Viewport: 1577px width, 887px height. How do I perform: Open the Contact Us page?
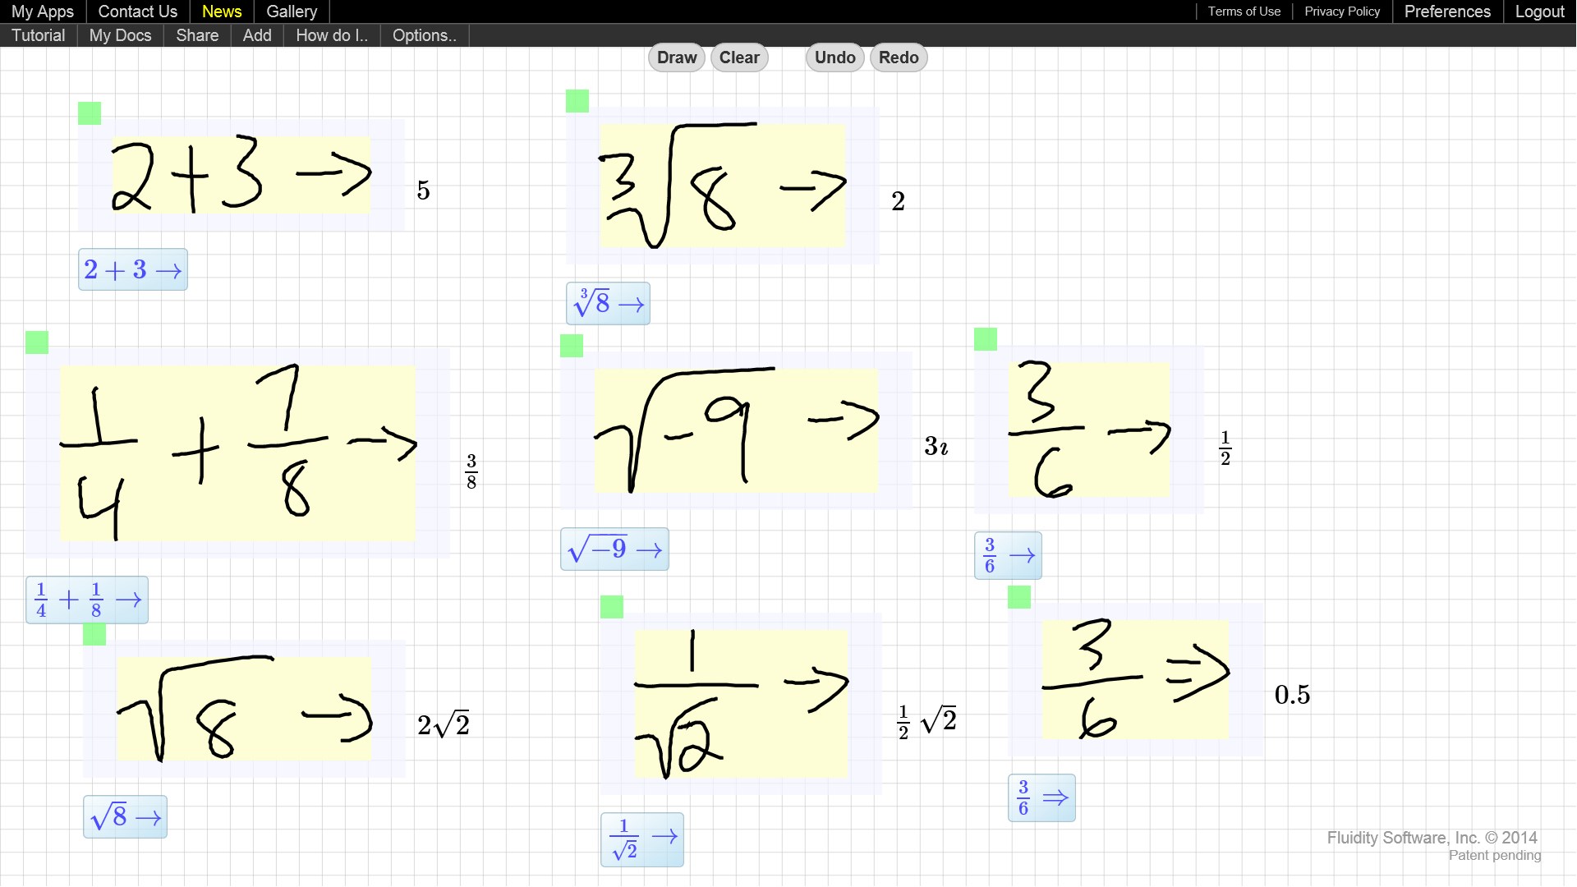click(136, 11)
